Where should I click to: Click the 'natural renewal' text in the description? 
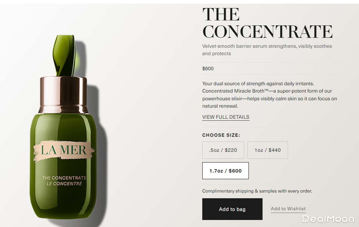[220, 106]
